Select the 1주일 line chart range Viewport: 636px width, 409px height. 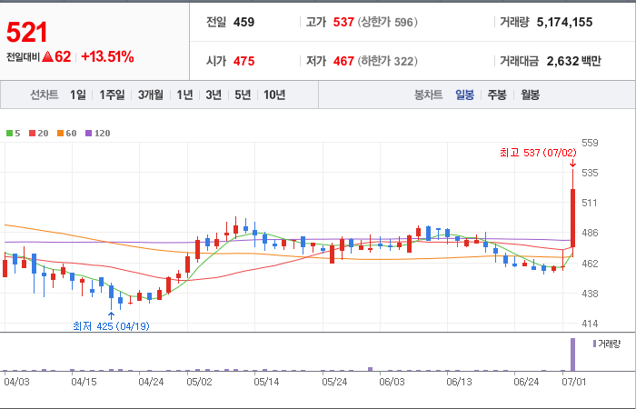tap(112, 95)
